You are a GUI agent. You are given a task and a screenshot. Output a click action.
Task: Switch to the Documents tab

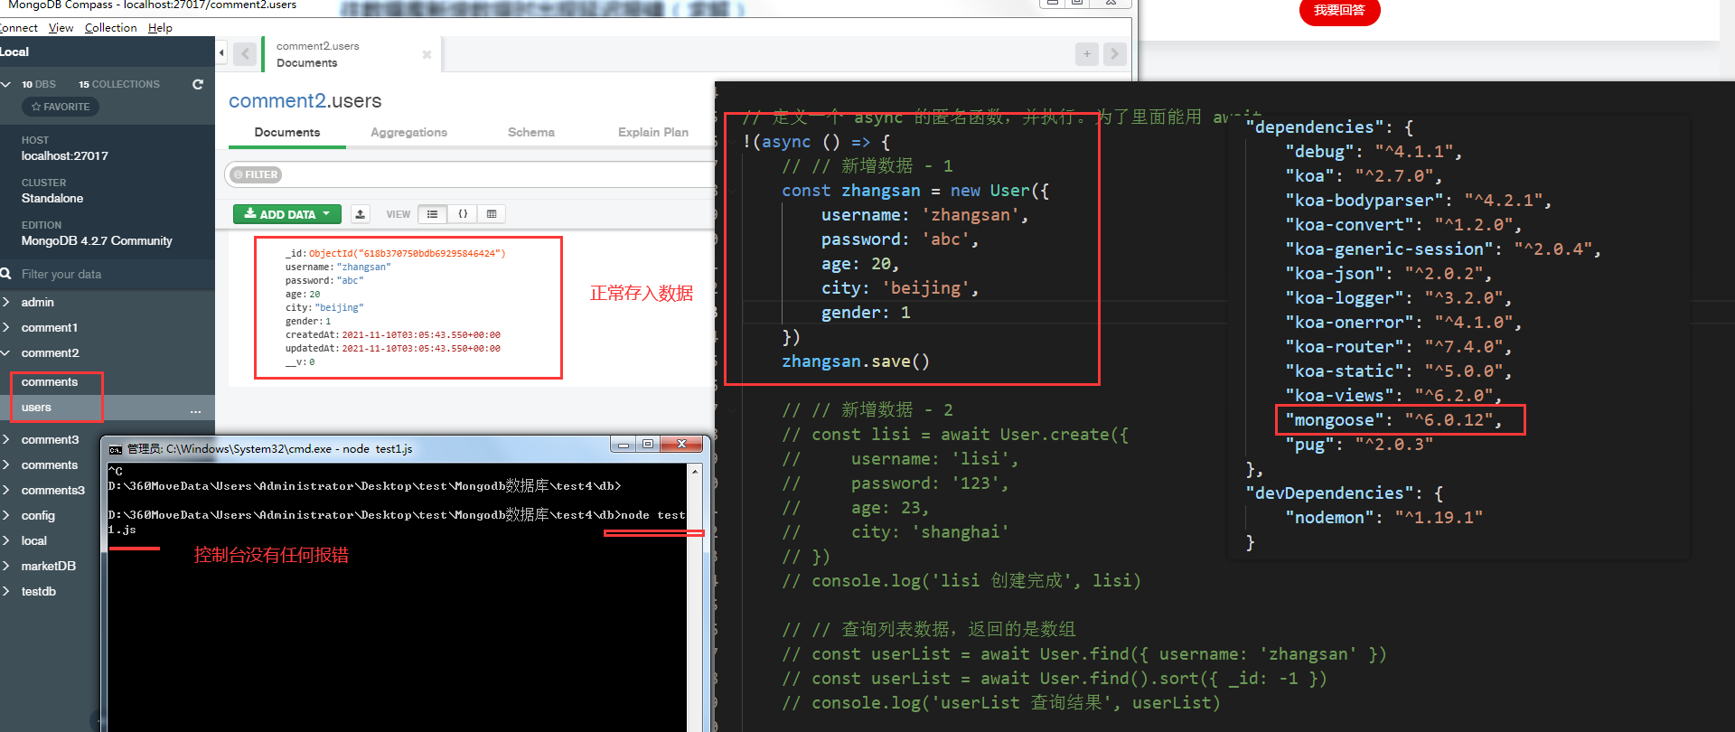[x=287, y=132]
